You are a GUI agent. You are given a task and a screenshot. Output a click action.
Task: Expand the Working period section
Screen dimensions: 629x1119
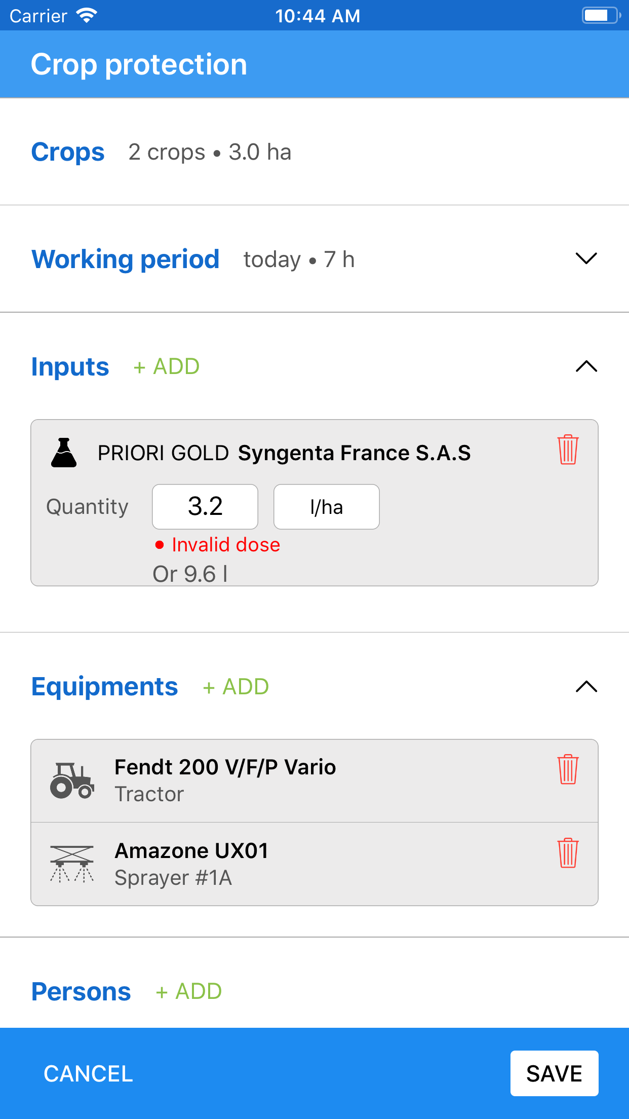(586, 258)
